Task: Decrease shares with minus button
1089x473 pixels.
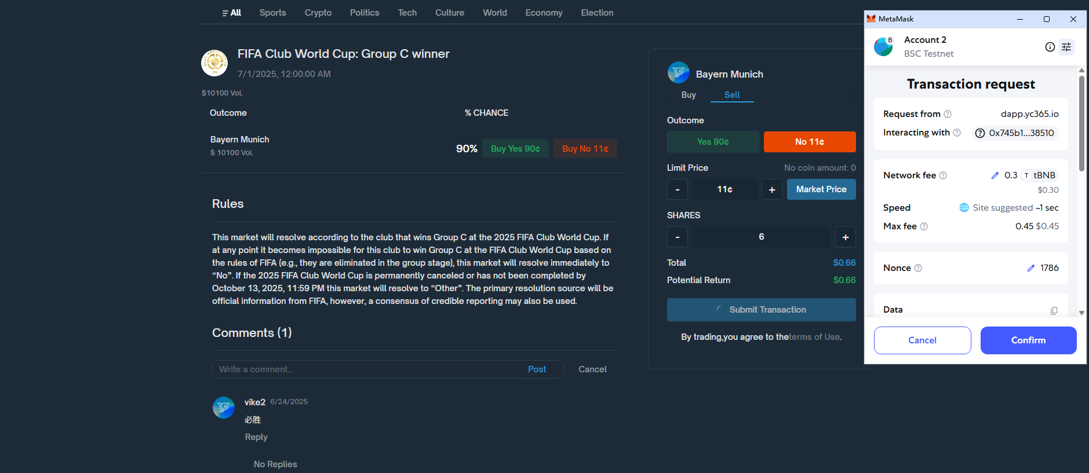Action: tap(678, 237)
